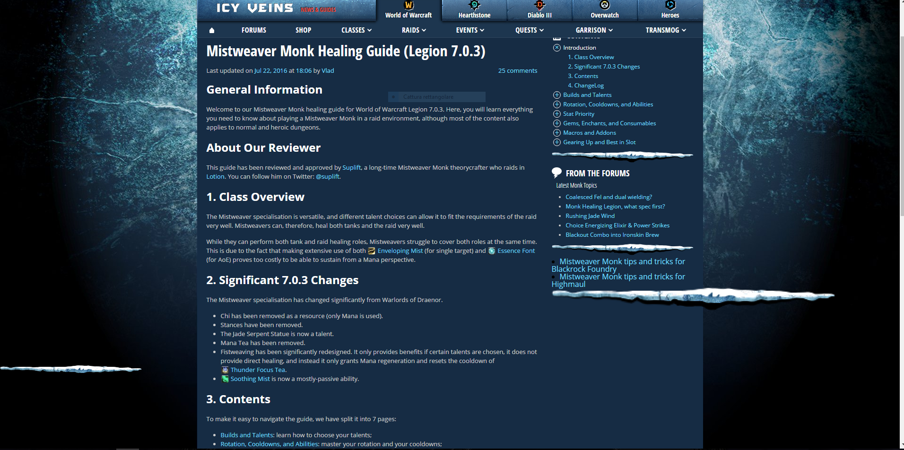The height and width of the screenshot is (450, 904).
Task: Click the World of Warcraft game icon
Action: 409,6
